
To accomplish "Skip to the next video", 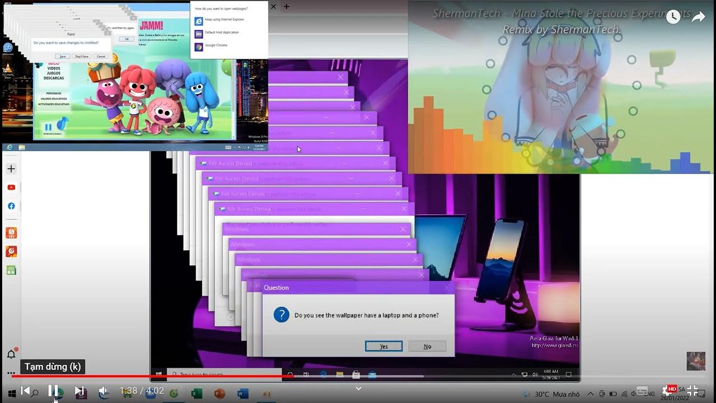I will [x=79, y=391].
